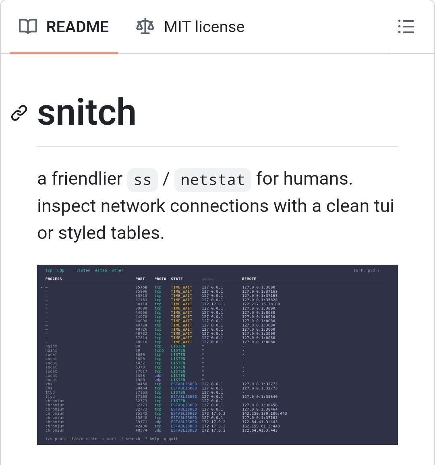Click the 'listen' filter label in screenshot
Image resolution: width=435 pixels, height=465 pixels.
(83, 270)
